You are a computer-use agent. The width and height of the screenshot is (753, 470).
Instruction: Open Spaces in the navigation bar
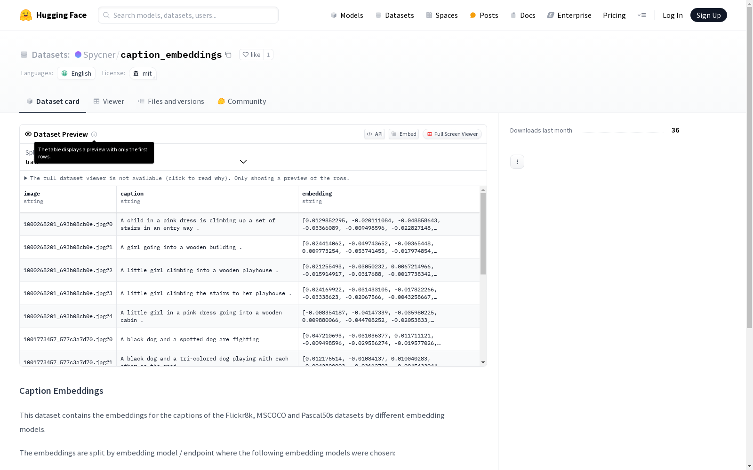click(442, 15)
